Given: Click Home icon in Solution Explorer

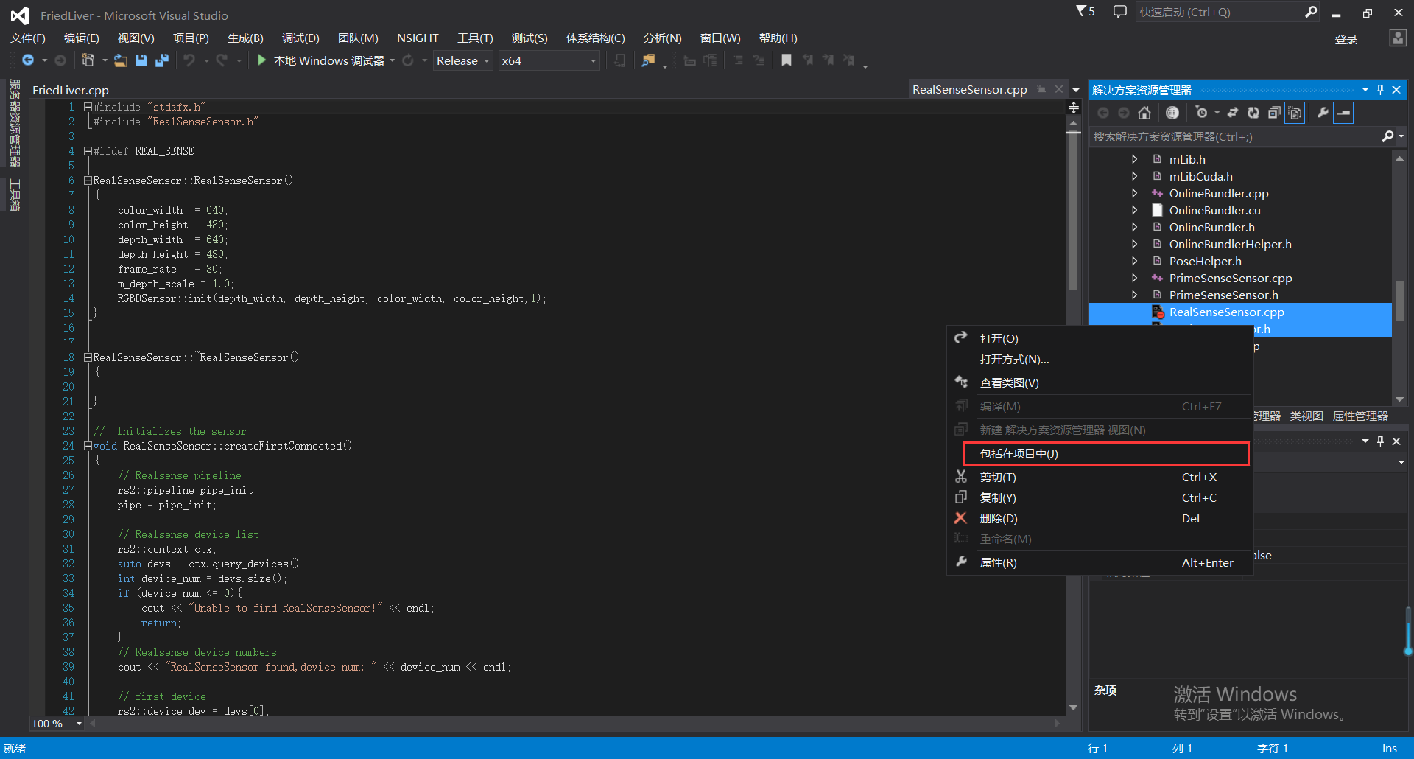Looking at the screenshot, I should (x=1144, y=113).
